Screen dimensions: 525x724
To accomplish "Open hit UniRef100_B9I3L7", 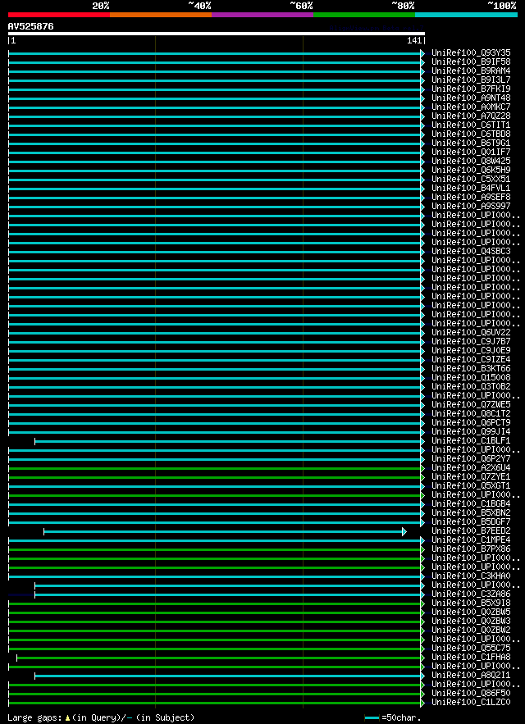I will coord(471,80).
